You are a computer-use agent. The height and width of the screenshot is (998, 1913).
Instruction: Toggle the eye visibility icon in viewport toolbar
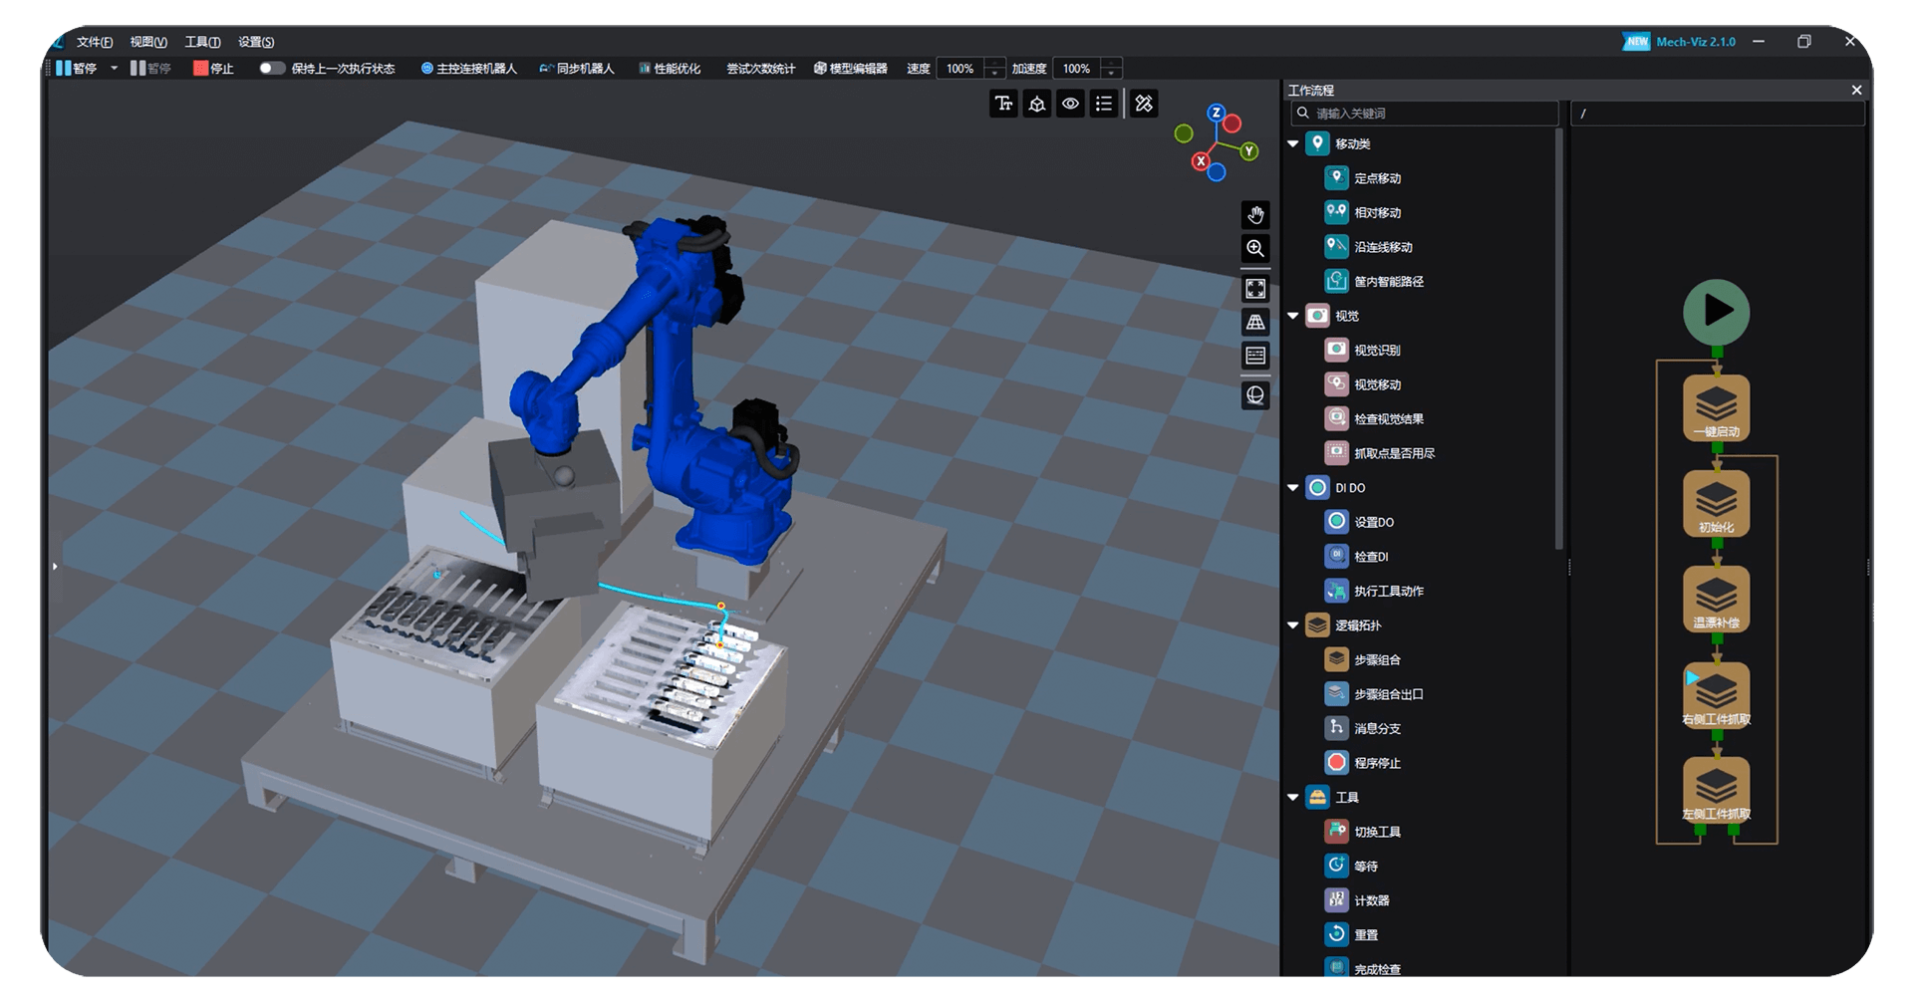1070,104
